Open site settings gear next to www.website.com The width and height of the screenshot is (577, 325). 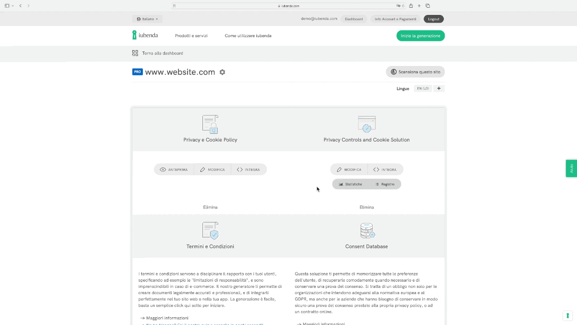point(222,72)
